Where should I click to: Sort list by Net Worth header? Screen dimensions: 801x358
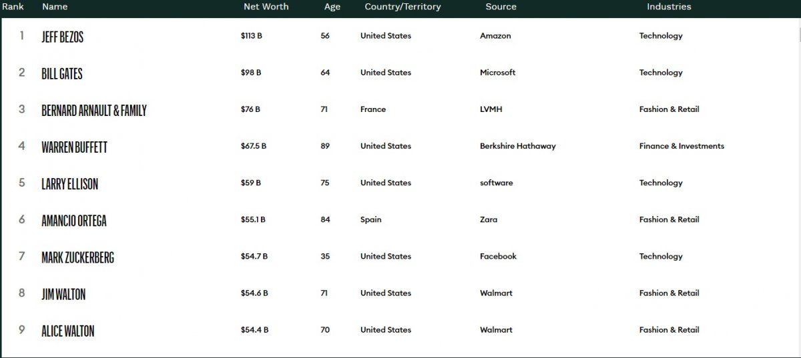(x=266, y=7)
